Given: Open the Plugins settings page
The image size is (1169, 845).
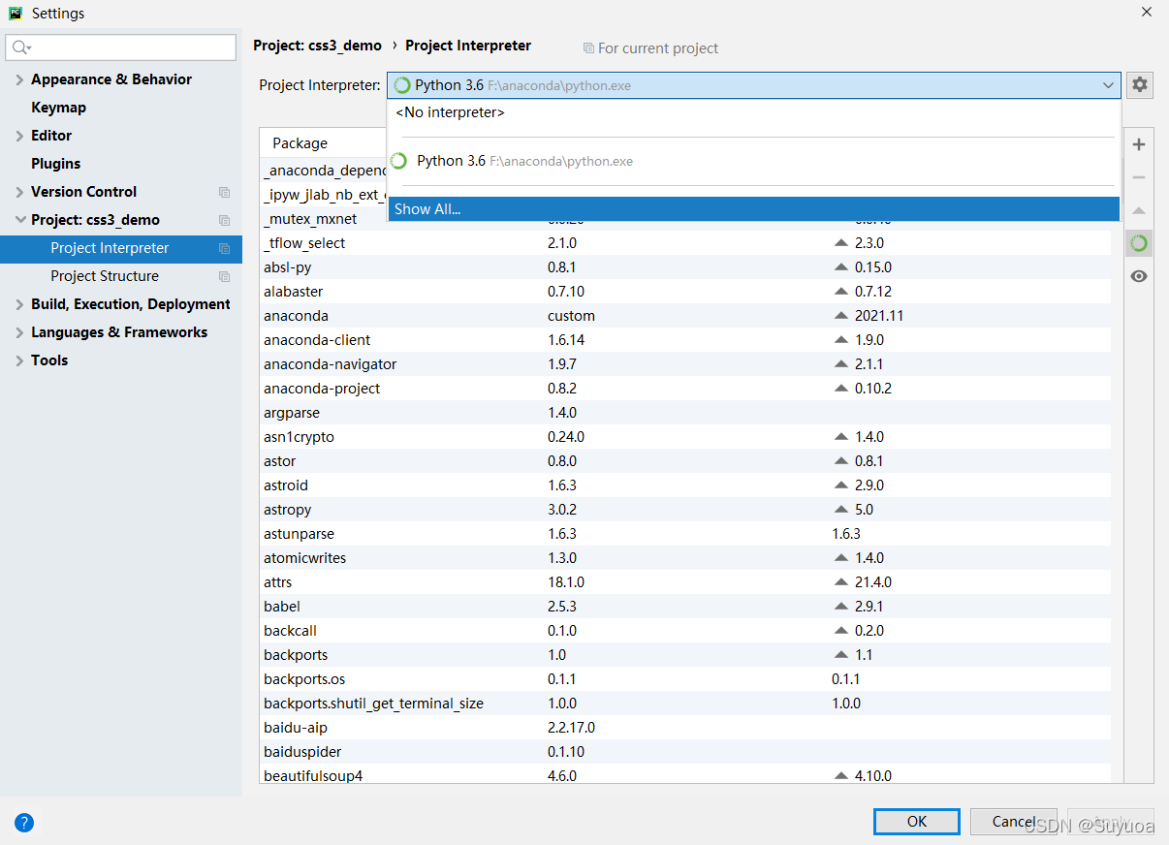Looking at the screenshot, I should pyautogui.click(x=55, y=164).
